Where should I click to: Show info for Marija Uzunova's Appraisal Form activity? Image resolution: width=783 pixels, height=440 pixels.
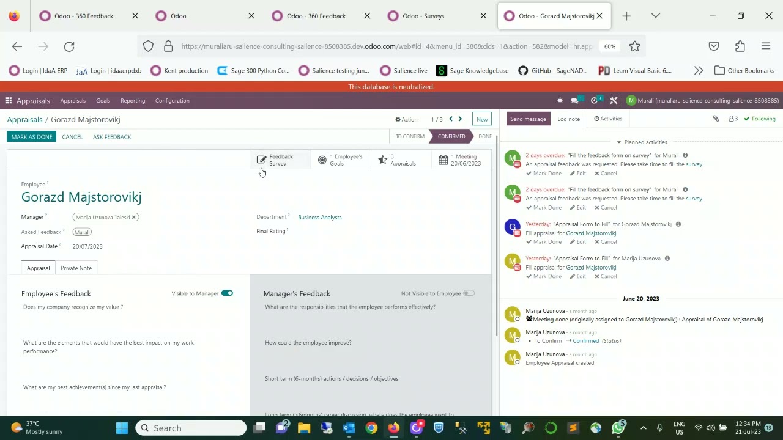pyautogui.click(x=667, y=258)
